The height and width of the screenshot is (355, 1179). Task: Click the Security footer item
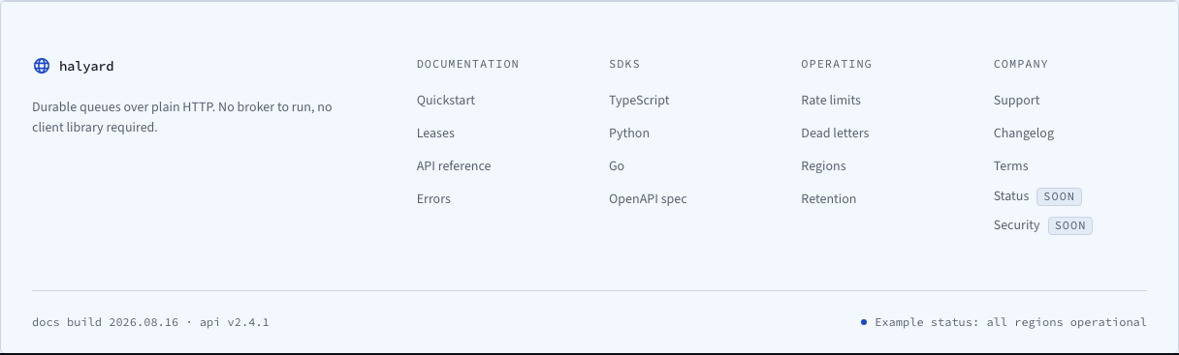coord(1016,225)
